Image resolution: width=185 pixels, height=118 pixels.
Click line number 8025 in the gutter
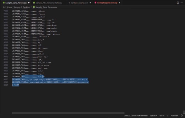coord(6,85)
